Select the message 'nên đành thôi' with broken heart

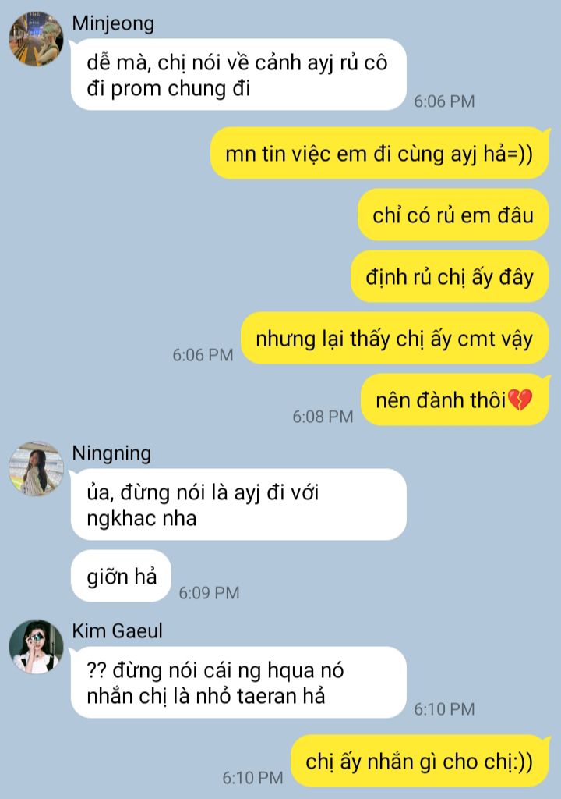[x=454, y=400]
